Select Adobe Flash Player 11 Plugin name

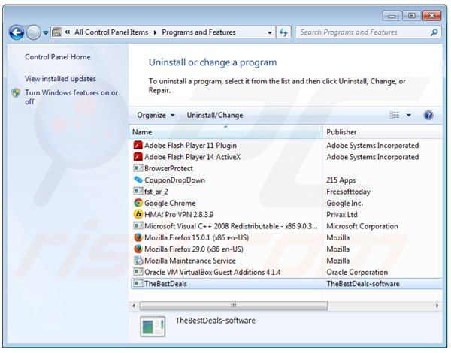point(190,146)
